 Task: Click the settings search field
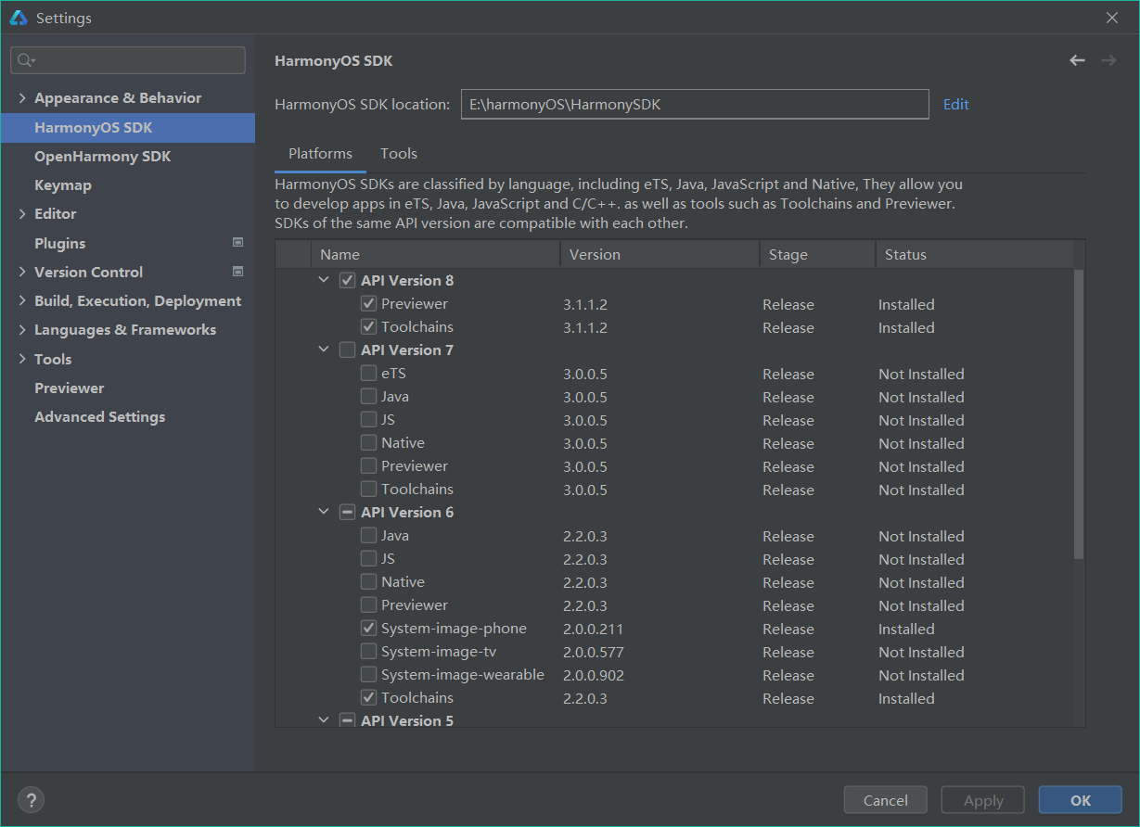128,60
